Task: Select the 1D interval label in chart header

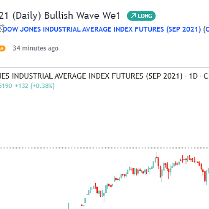Action: (193, 76)
